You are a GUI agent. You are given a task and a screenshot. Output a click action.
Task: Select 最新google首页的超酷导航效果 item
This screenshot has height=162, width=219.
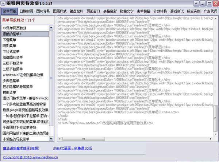(25, 110)
